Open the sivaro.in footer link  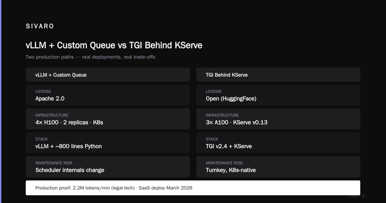[x=356, y=196]
